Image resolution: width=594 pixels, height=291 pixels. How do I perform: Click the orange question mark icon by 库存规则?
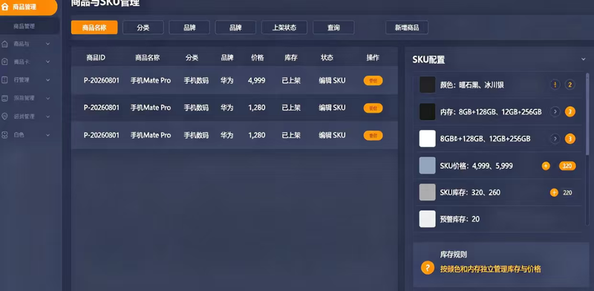click(x=428, y=268)
